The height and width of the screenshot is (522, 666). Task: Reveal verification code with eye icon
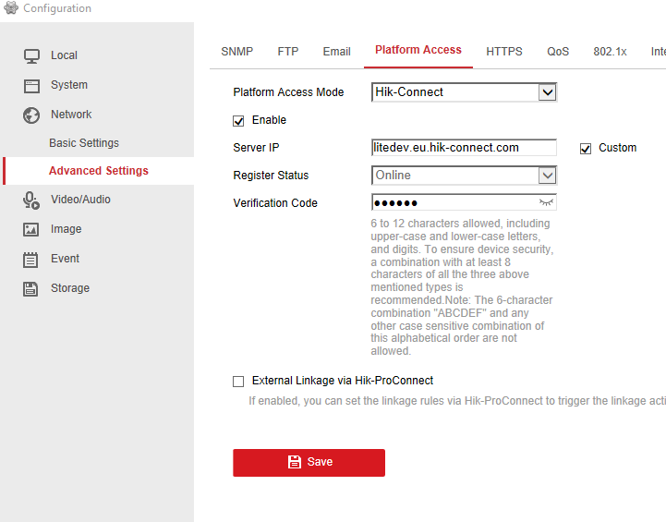(547, 202)
